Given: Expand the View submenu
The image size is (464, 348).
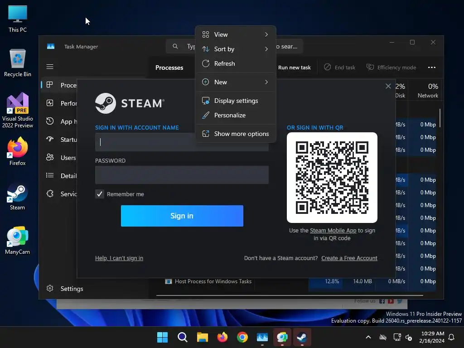Looking at the screenshot, I should [x=236, y=34].
